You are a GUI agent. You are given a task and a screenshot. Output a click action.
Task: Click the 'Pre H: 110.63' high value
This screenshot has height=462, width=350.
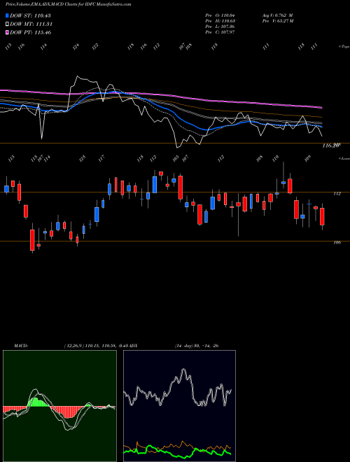pos(220,21)
